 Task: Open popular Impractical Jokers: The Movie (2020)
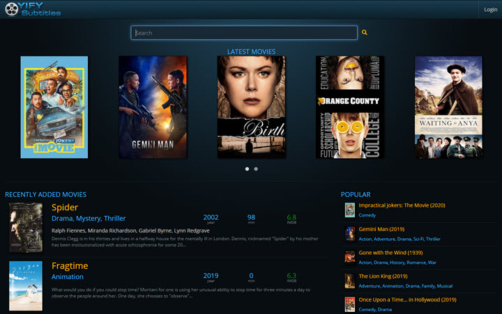(x=402, y=205)
